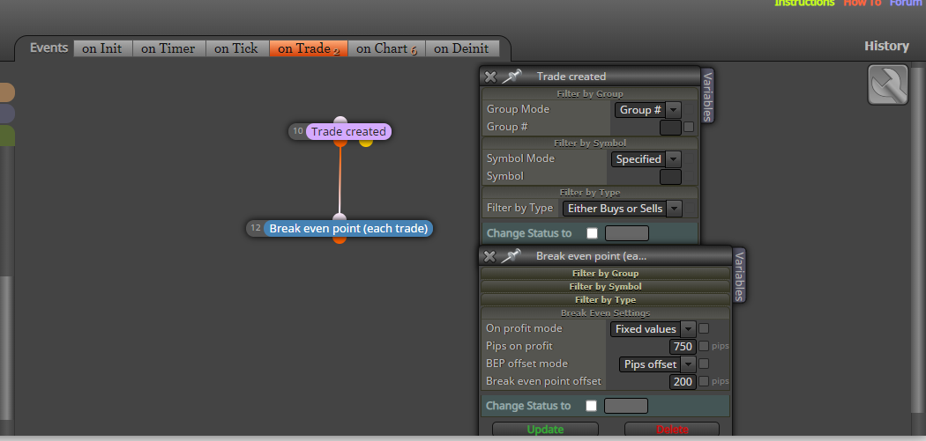Select the tan category handle in left sidebar
Screen dimensions: 926x441
click(7, 92)
